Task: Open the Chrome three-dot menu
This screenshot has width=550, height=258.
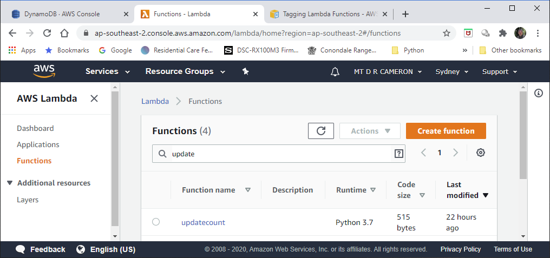Action: coord(538,34)
